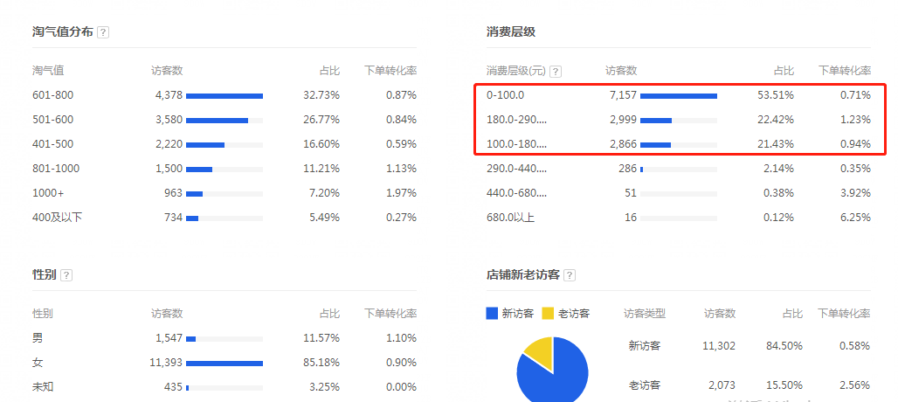The height and width of the screenshot is (402, 898).
Task: Click the 400及以下 row label
Action: (x=58, y=218)
